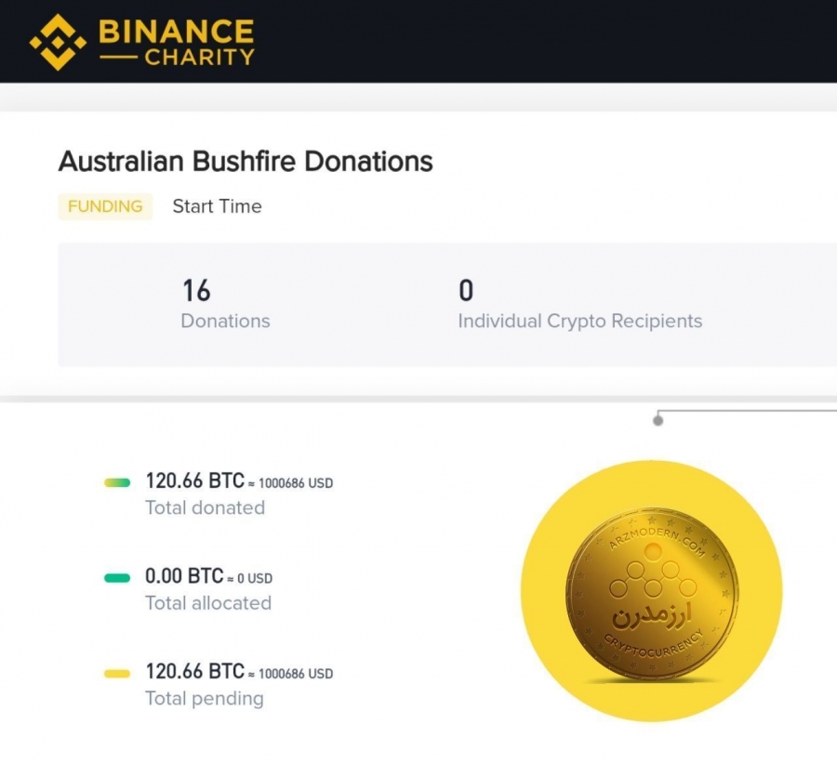Click the 120.66 BTC total donated amount
The width and height of the screenshot is (837, 763).
point(195,480)
